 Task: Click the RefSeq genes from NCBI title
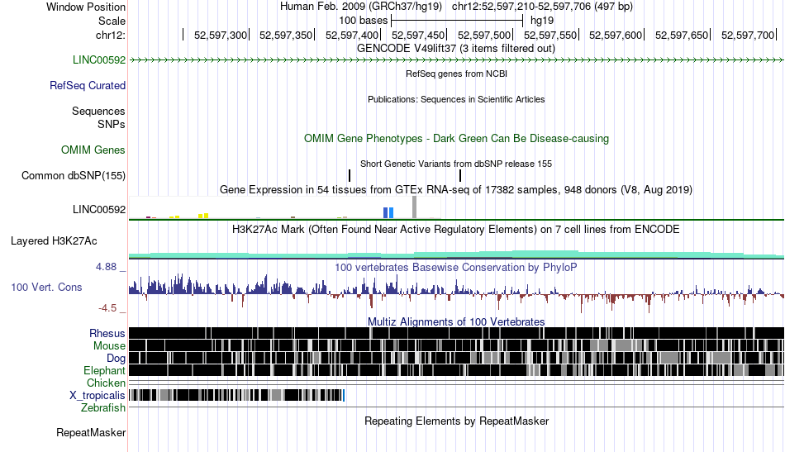click(x=456, y=74)
